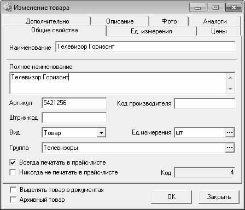Select the Общие свойства tab
This screenshot has width=245, height=210.
(x=55, y=30)
